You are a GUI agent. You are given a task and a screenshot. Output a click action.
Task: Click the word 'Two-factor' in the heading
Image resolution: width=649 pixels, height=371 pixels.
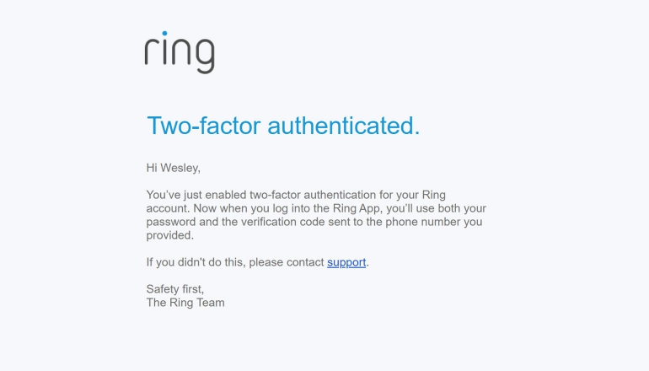204,126
